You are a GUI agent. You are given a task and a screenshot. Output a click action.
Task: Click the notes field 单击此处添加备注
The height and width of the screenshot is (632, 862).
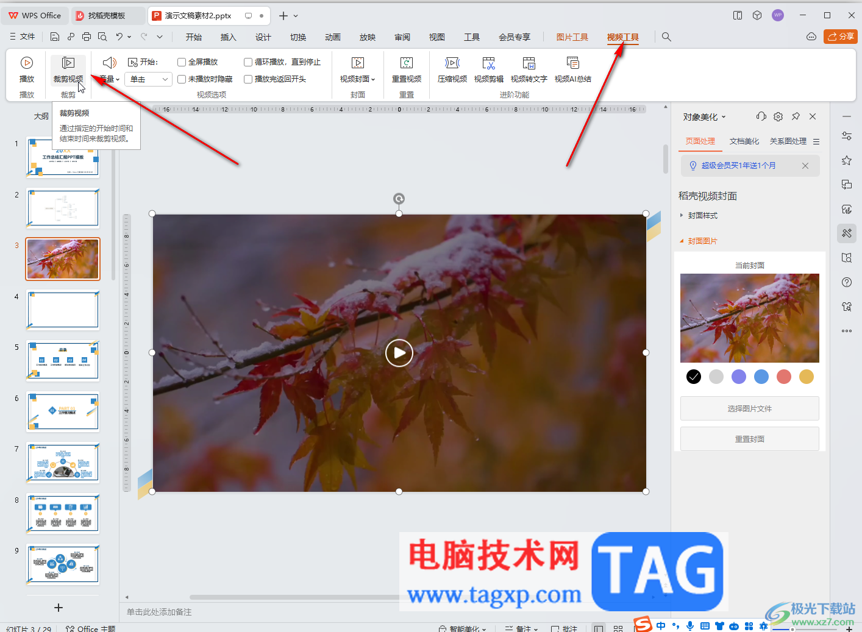(159, 612)
